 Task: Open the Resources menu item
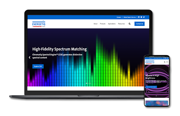coord(121,24)
